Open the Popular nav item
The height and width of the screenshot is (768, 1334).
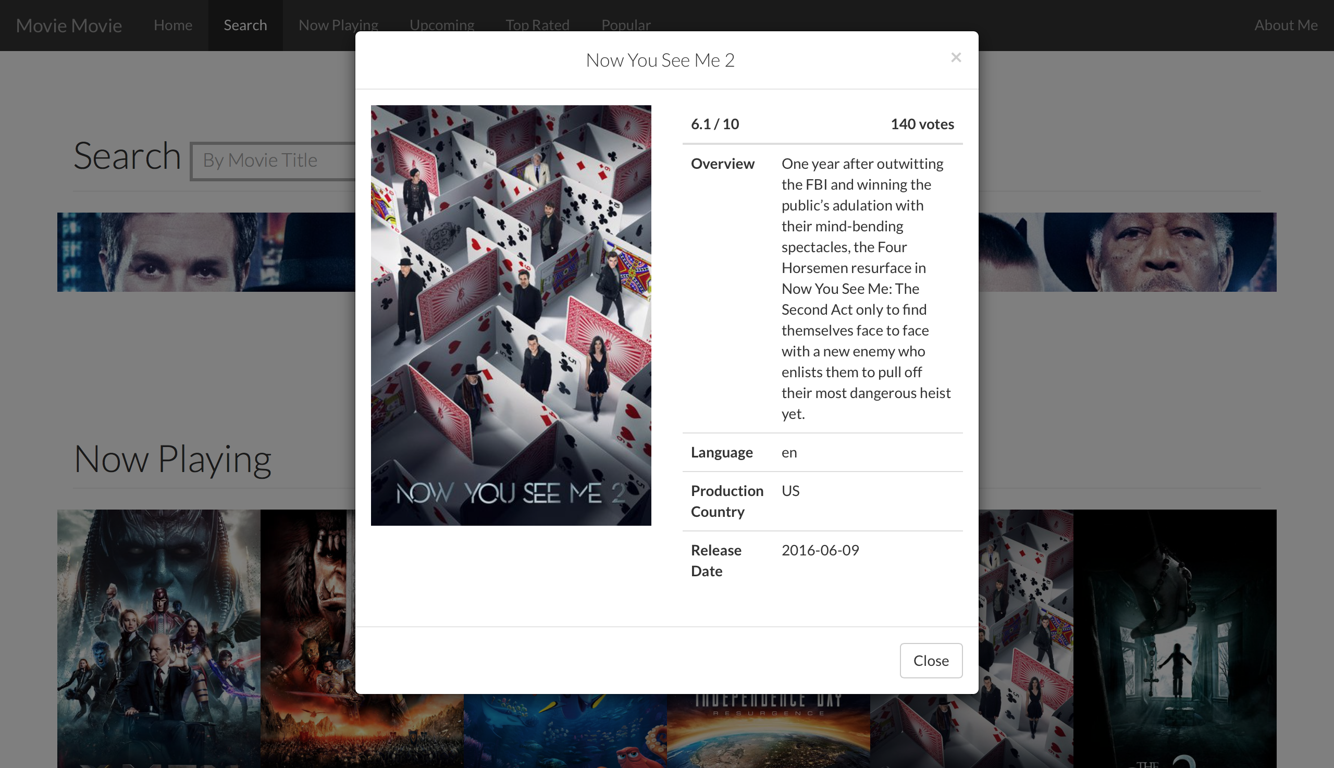626,26
